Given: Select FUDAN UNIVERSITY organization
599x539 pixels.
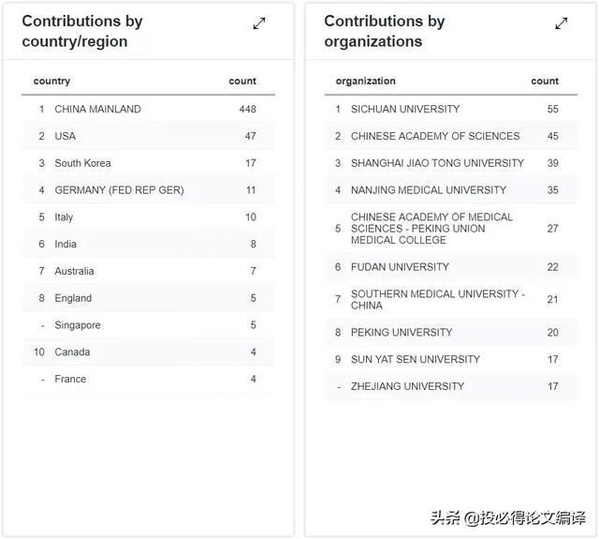Looking at the screenshot, I should (451, 267).
